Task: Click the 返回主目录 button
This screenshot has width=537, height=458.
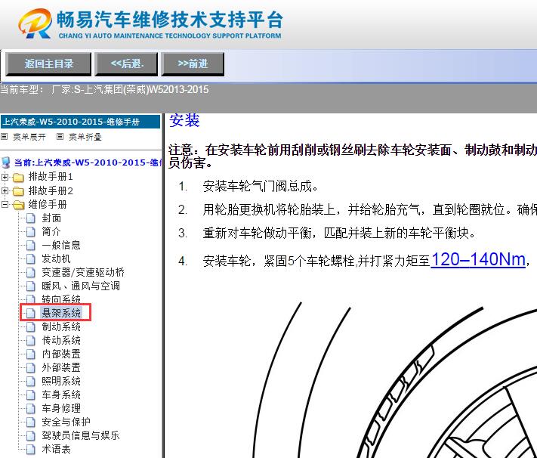Action: pyautogui.click(x=48, y=63)
